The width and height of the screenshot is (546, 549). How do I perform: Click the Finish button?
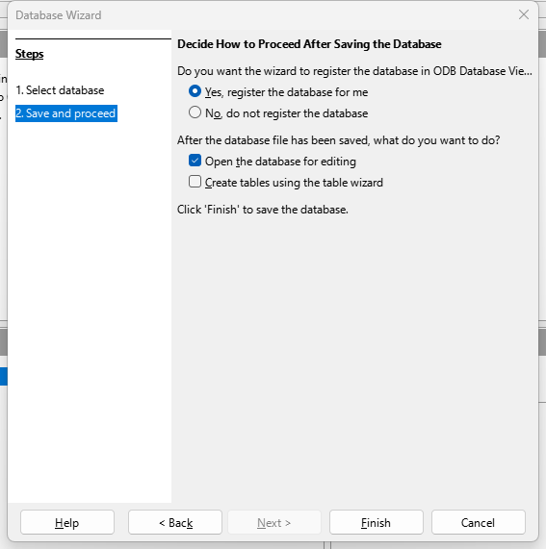click(376, 522)
